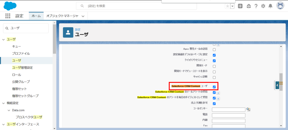Screen dimensions: 288x130
Task: Click the コールセンター lookup magnifier icon
Action: pos(248,109)
